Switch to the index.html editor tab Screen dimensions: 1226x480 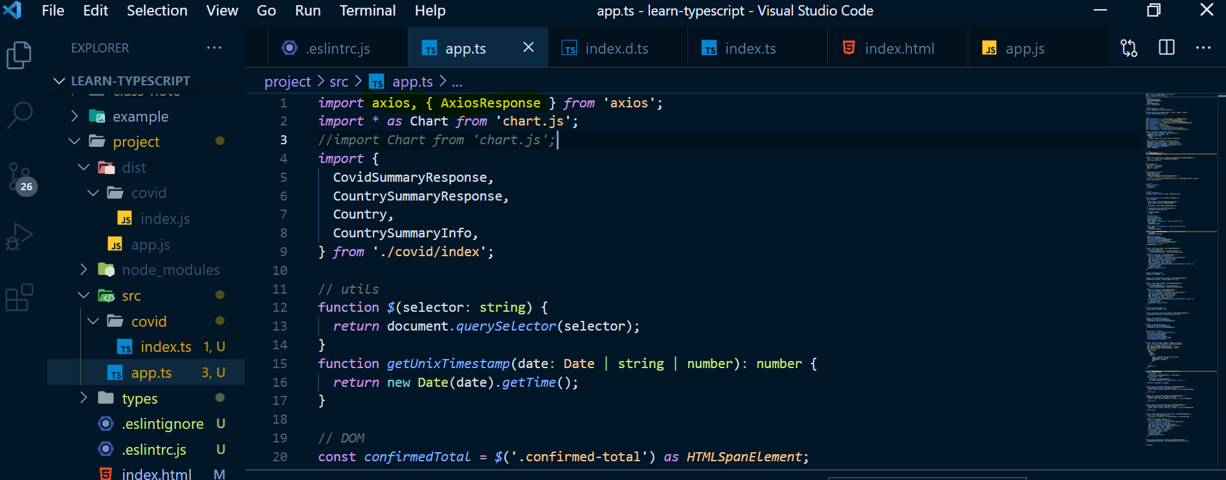898,49
